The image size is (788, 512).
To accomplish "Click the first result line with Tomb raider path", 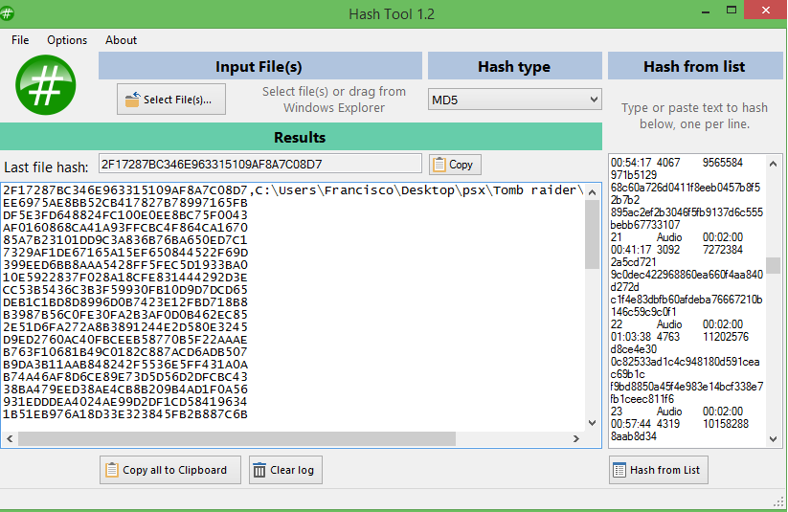I will [293, 190].
